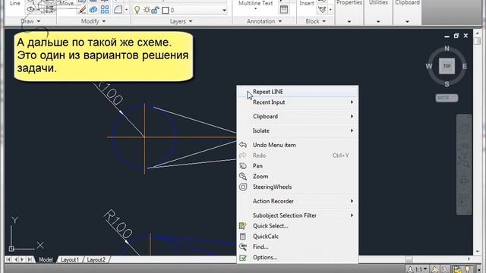Click the Pan hand icon in context menu
The width and height of the screenshot is (486, 273).
point(243,166)
